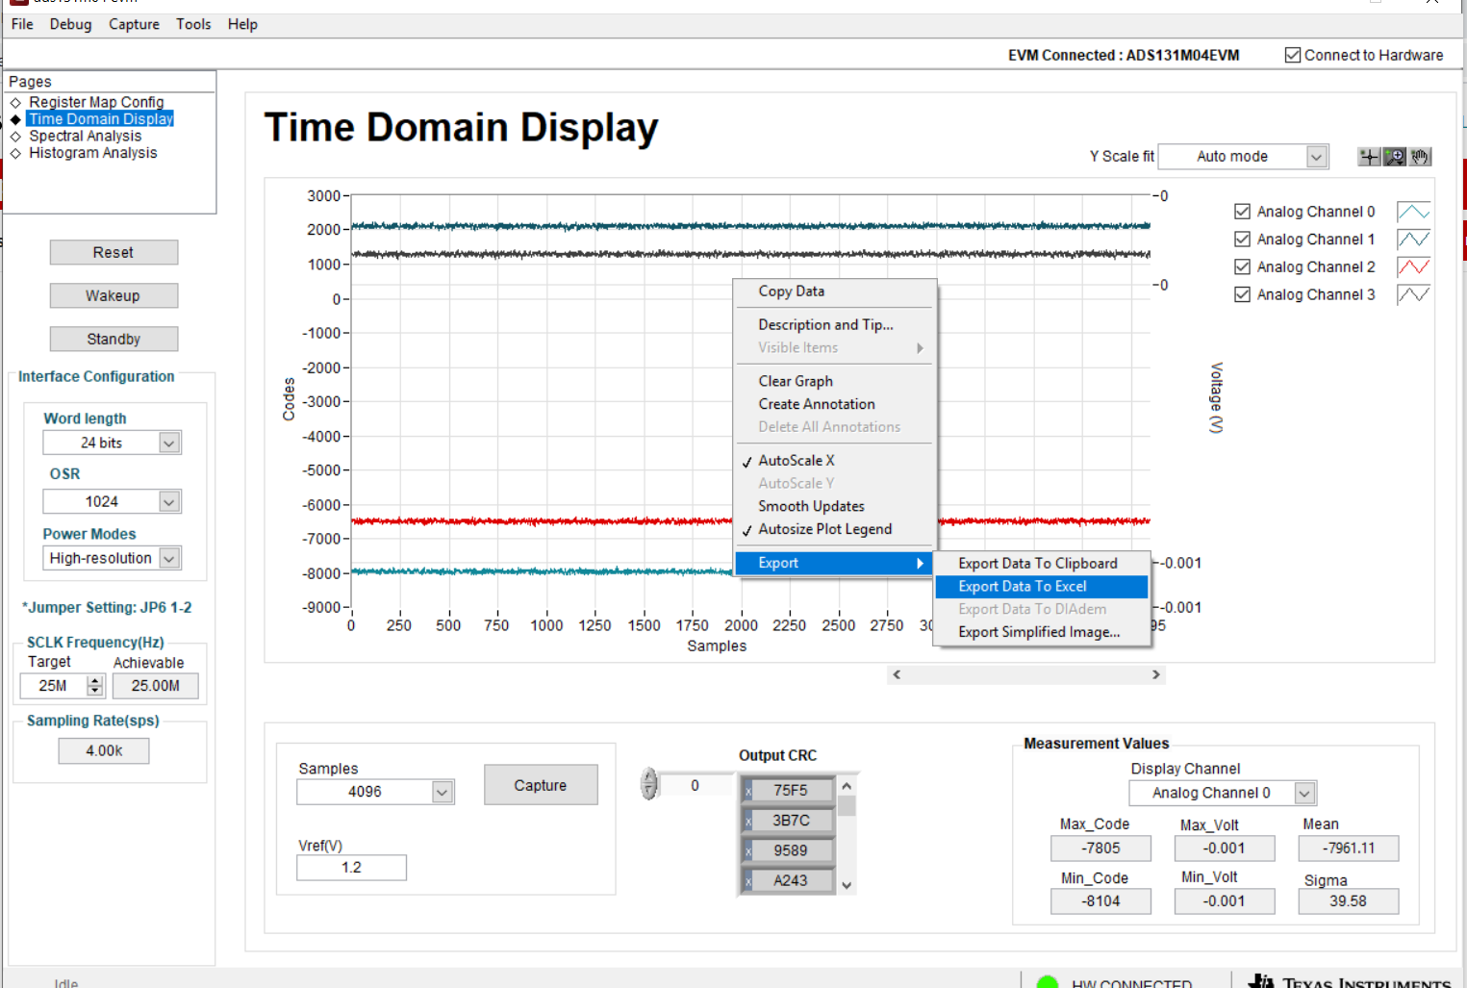The width and height of the screenshot is (1467, 988).
Task: Adjust SCLK target frequency stepper
Action: click(x=94, y=686)
